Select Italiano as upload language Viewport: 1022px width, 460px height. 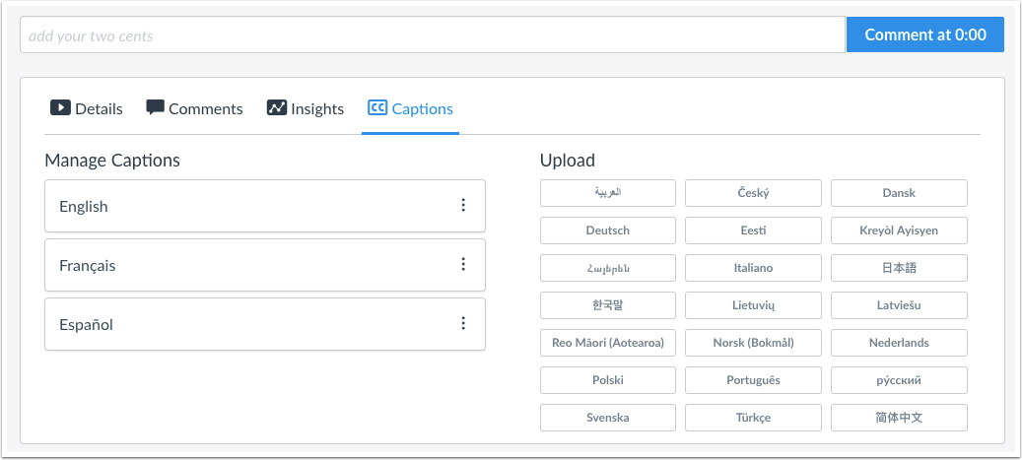tap(753, 268)
